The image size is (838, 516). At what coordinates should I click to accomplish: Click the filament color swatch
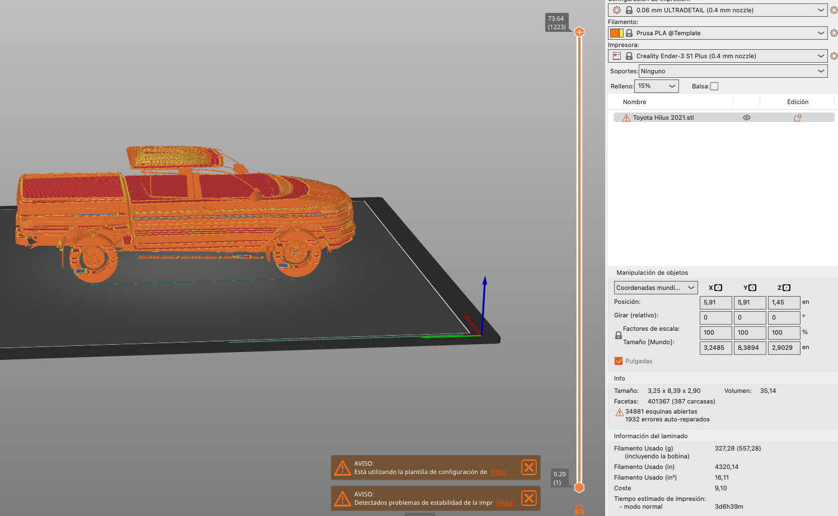[x=617, y=33]
